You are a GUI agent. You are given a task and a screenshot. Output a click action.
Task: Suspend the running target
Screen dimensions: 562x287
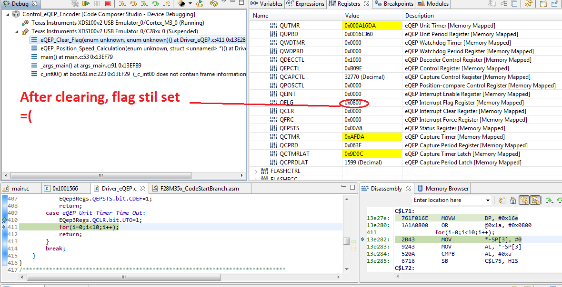point(97,4)
